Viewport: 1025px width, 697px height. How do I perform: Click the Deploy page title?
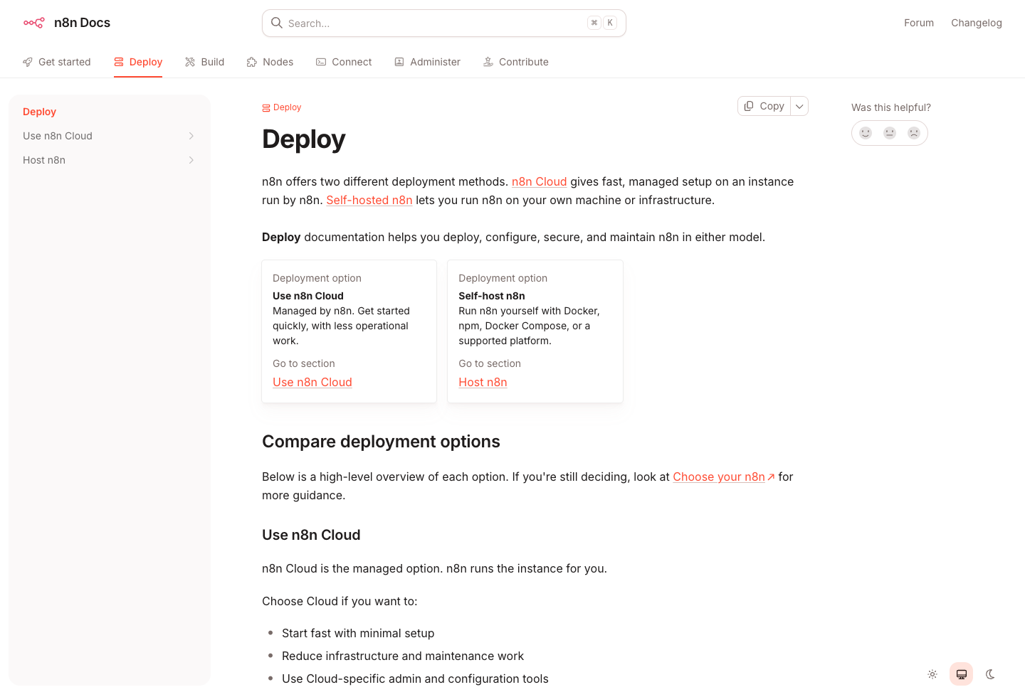[303, 139]
